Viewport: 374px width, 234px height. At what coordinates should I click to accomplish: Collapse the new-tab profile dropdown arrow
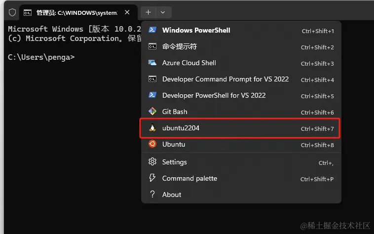point(163,12)
